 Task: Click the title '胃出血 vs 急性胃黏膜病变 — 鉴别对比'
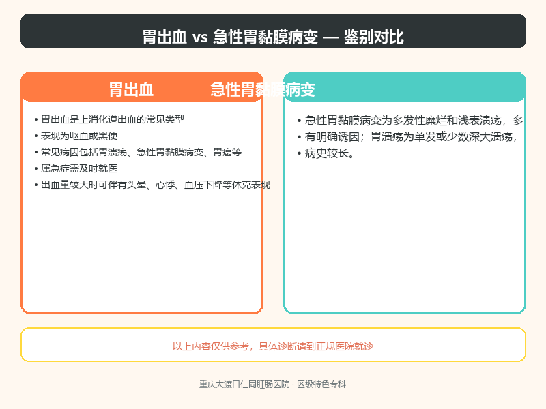[x=273, y=37]
